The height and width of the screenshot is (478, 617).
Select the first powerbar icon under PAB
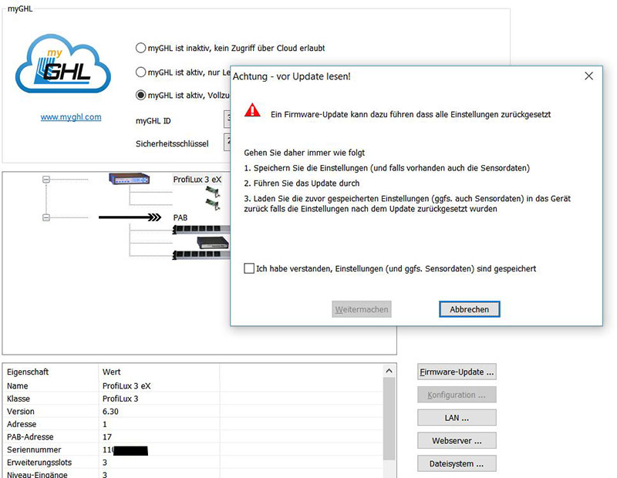tap(200, 230)
